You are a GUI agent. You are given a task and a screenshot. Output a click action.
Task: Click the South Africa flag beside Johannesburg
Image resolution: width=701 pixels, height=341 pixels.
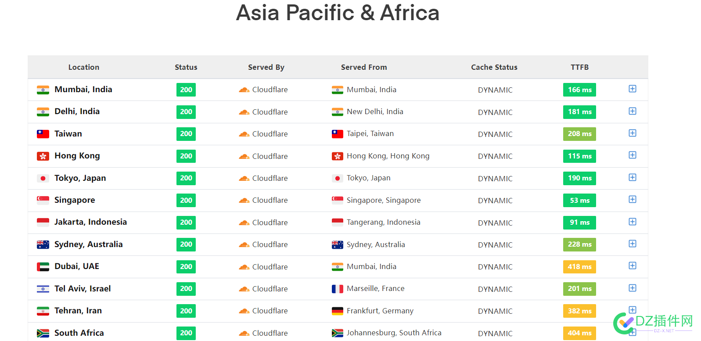pyautogui.click(x=338, y=333)
